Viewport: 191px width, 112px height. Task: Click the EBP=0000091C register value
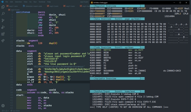coord(115,14)
